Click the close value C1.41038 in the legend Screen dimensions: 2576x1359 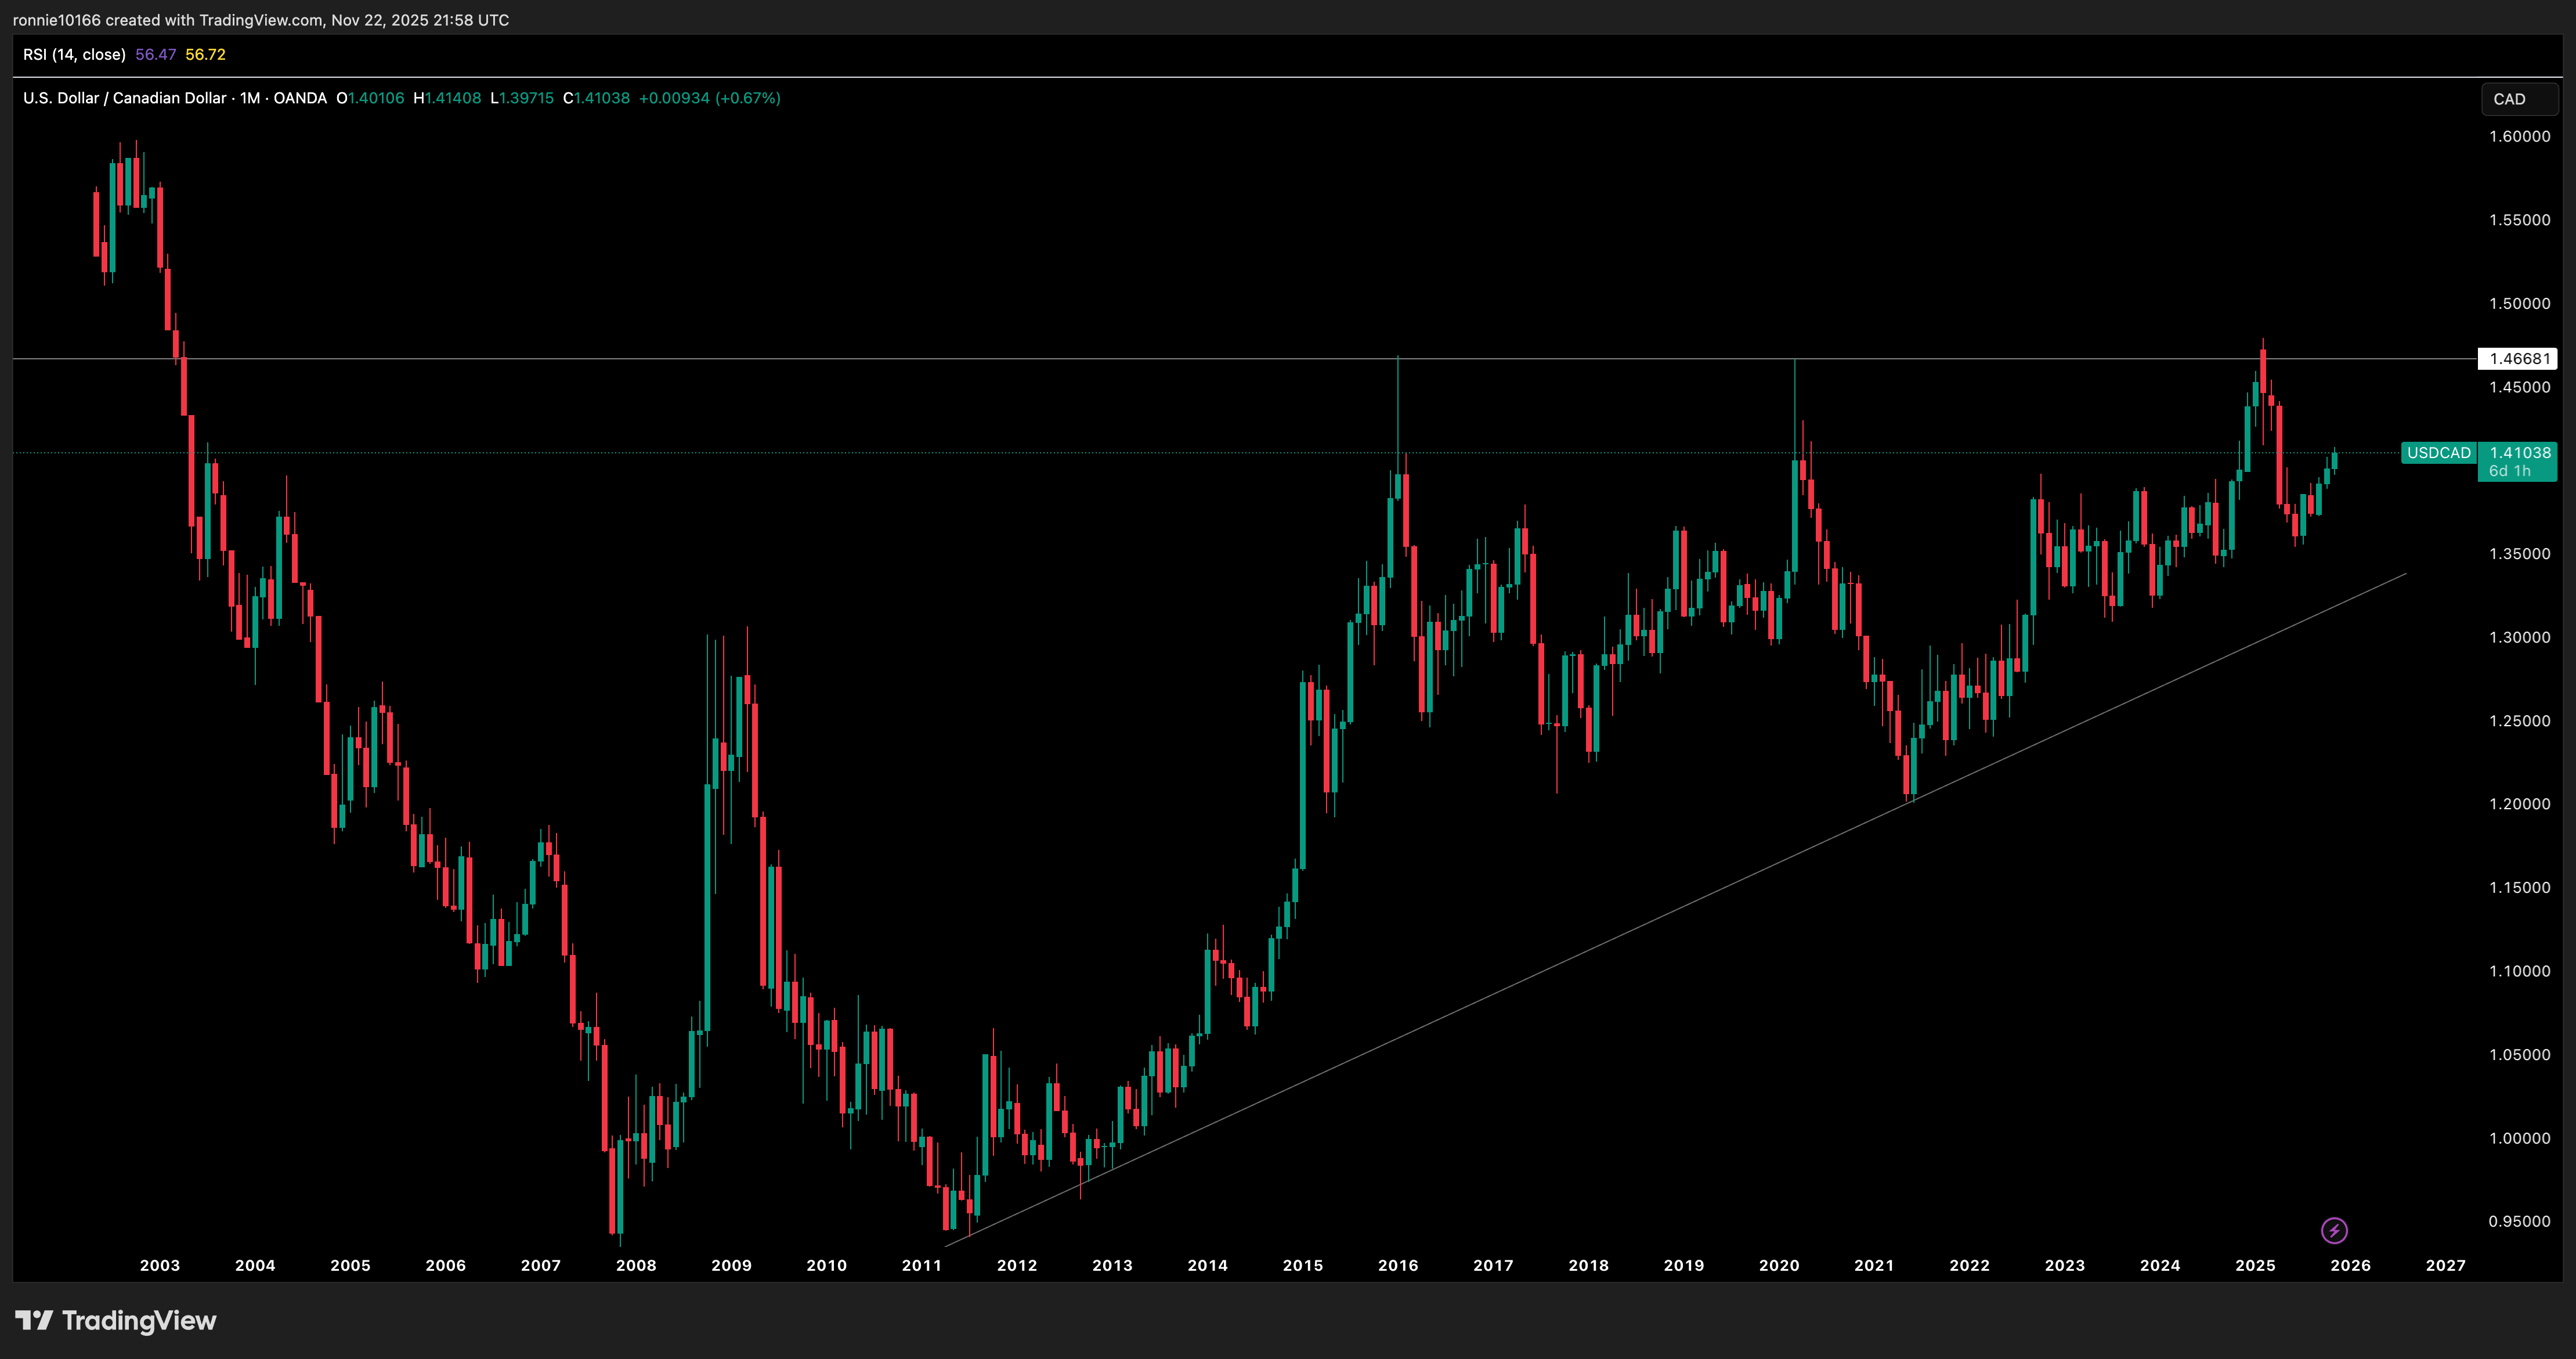598,98
